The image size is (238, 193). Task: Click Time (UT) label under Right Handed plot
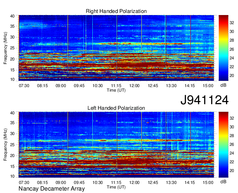click(x=116, y=90)
